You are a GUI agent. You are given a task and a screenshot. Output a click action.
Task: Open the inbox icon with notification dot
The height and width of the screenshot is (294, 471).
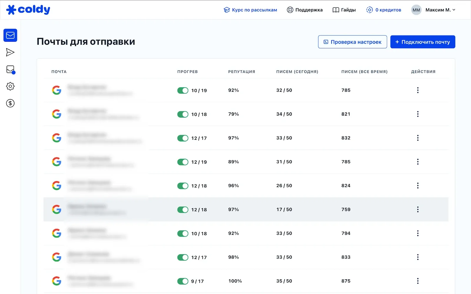point(10,69)
